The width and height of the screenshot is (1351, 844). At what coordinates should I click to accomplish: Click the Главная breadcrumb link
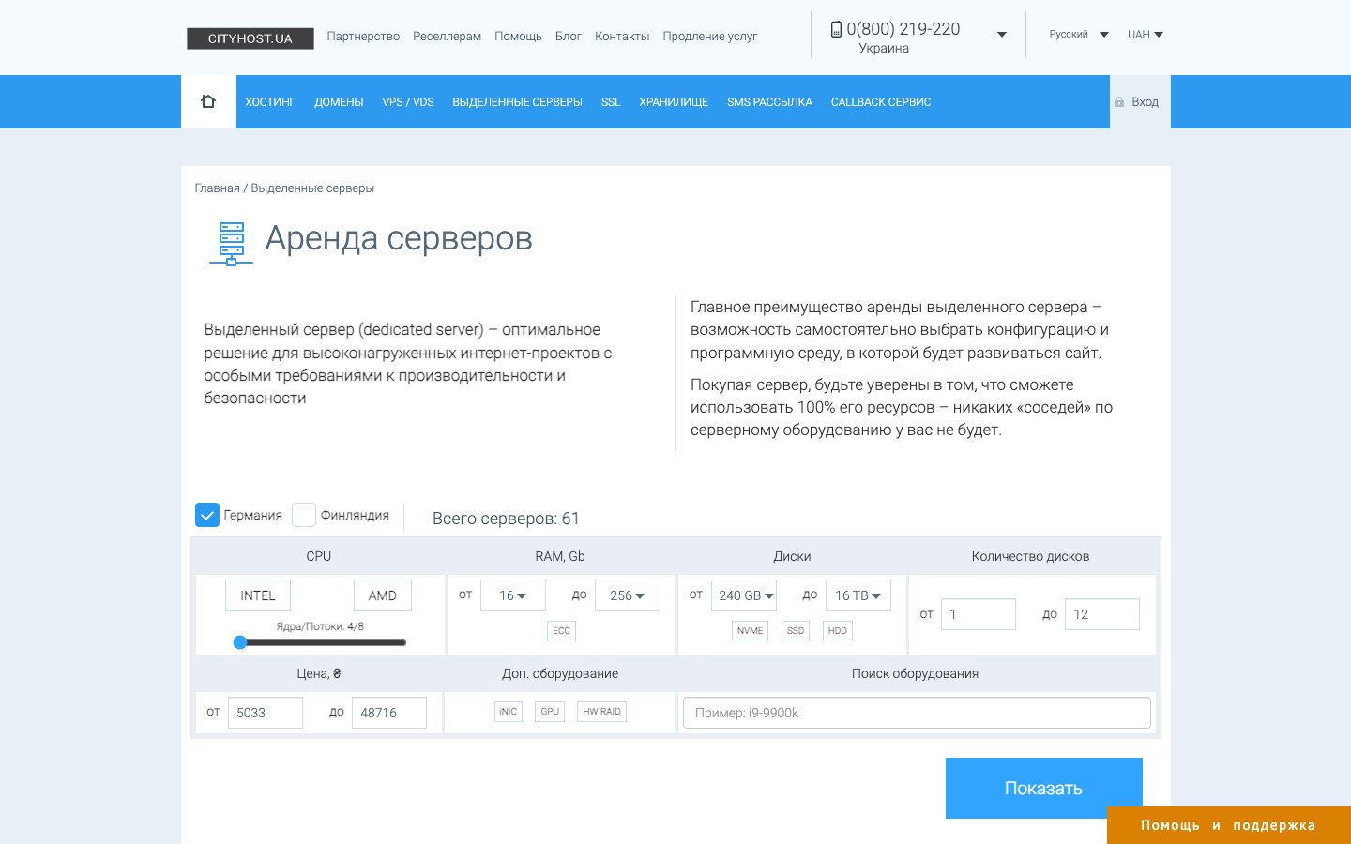point(217,188)
